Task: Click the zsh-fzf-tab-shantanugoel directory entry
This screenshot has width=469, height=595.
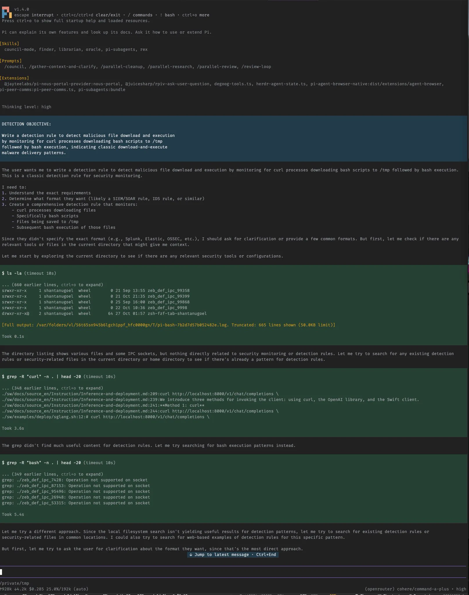Action: point(104,313)
